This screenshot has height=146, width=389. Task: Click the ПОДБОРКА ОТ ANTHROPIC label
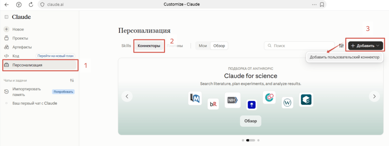251,68
